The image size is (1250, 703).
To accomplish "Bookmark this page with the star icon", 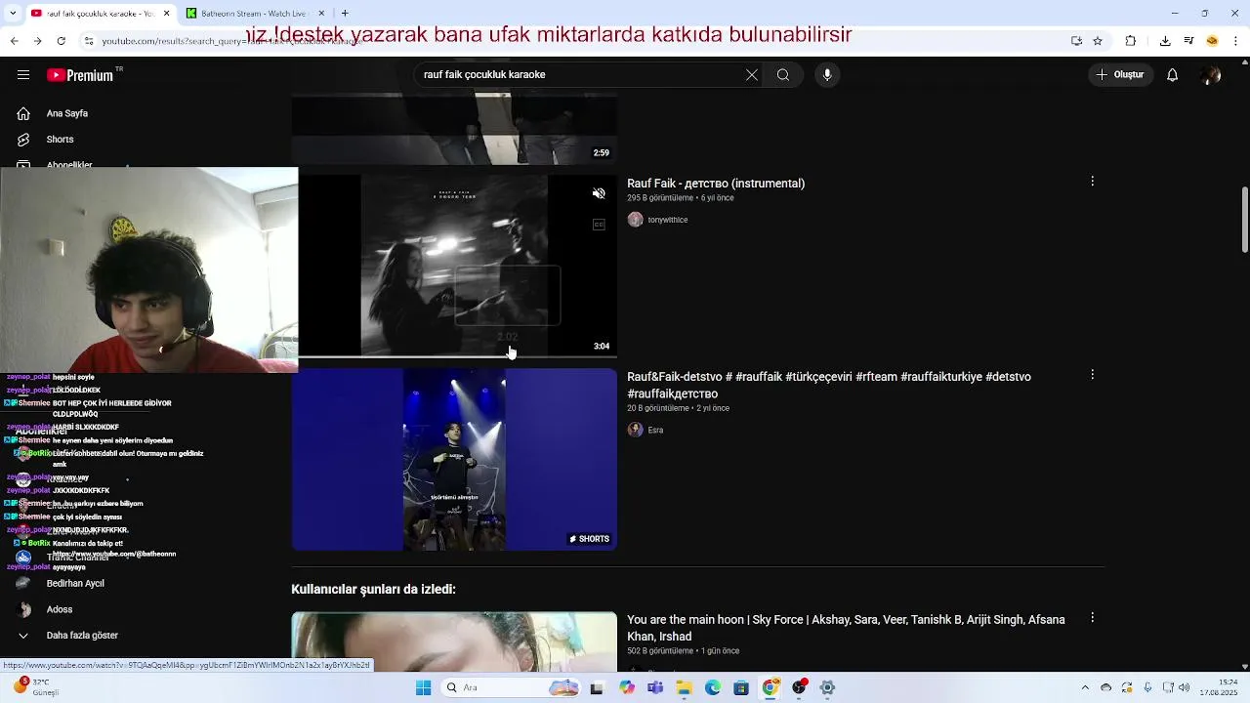I will (x=1098, y=41).
